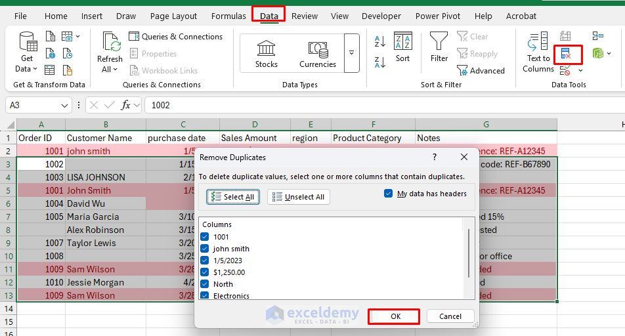Open Existing Connections icon
The height and width of the screenshot is (336, 625).
coord(68,71)
